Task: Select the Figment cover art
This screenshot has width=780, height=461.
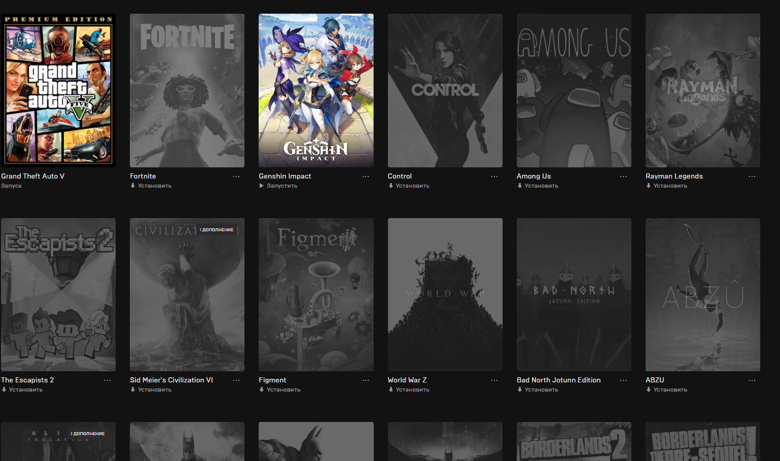Action: (316, 295)
